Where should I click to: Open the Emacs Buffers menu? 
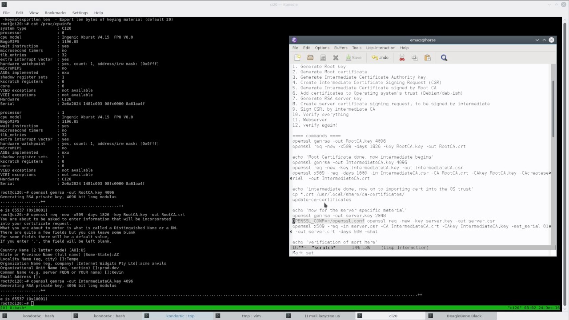pyautogui.click(x=341, y=48)
